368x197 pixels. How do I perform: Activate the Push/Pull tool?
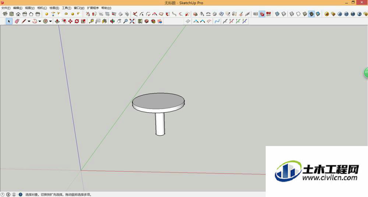57,21
